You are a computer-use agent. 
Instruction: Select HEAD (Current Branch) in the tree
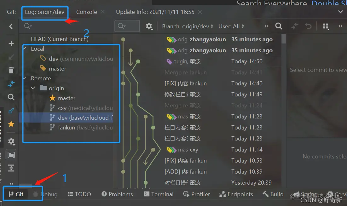click(60, 39)
